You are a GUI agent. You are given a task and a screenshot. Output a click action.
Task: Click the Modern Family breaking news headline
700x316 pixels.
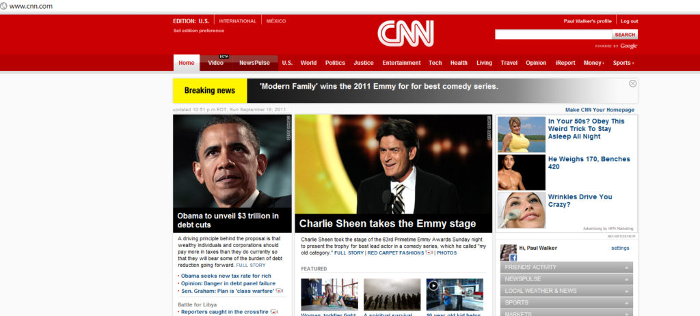tap(379, 87)
